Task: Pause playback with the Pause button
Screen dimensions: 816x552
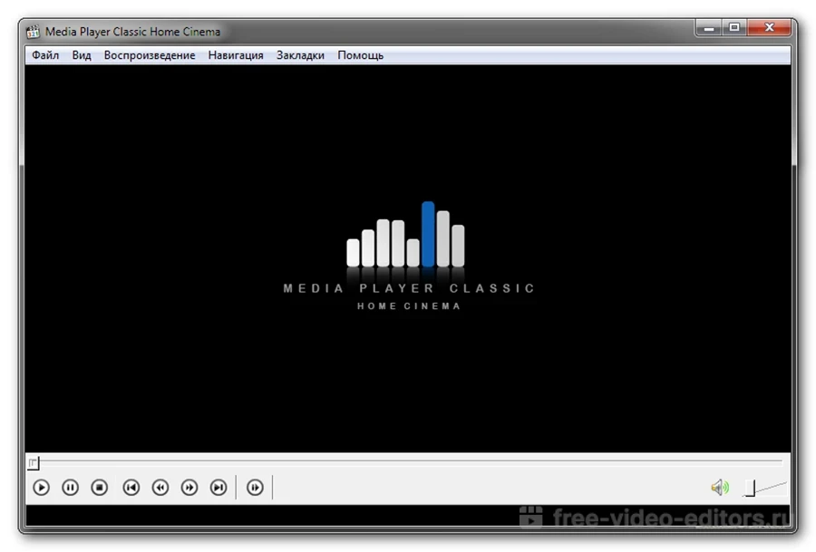Action: click(70, 488)
